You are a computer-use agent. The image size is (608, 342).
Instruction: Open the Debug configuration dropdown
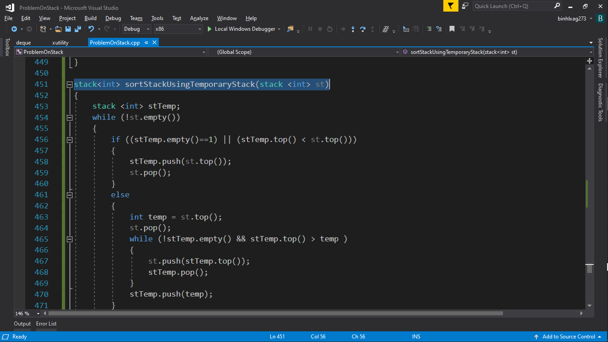(137, 29)
